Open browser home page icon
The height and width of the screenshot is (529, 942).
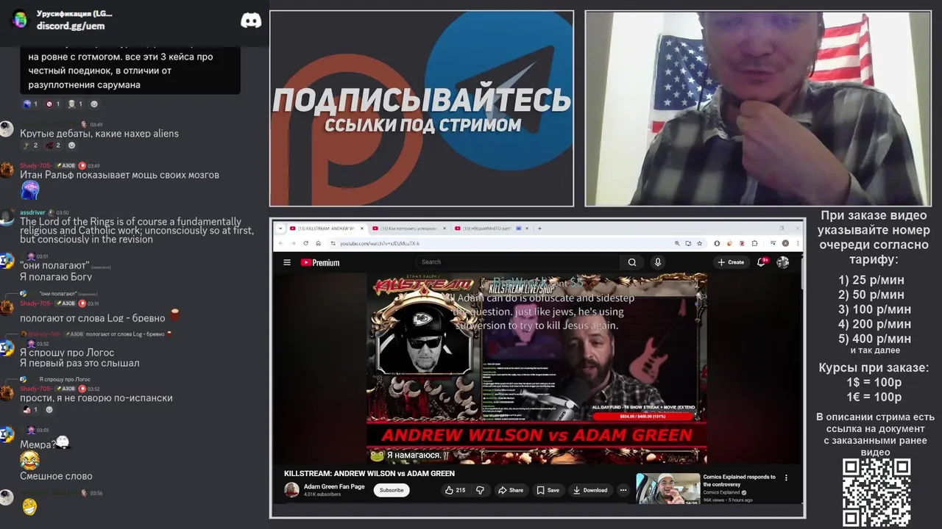click(x=318, y=243)
